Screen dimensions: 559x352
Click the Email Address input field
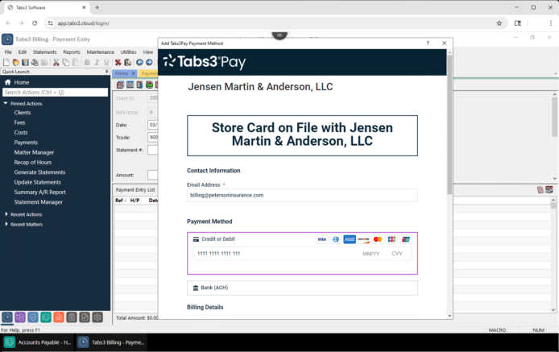(x=302, y=195)
